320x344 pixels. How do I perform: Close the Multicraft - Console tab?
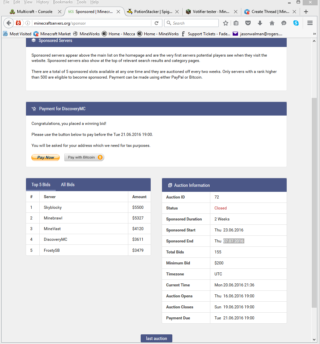[60, 12]
